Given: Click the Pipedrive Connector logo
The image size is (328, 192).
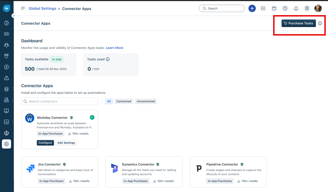Looking at the screenshot, I should pos(199,168).
